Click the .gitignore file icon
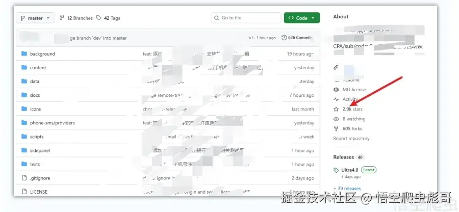The height and width of the screenshot is (212, 459). point(24,178)
